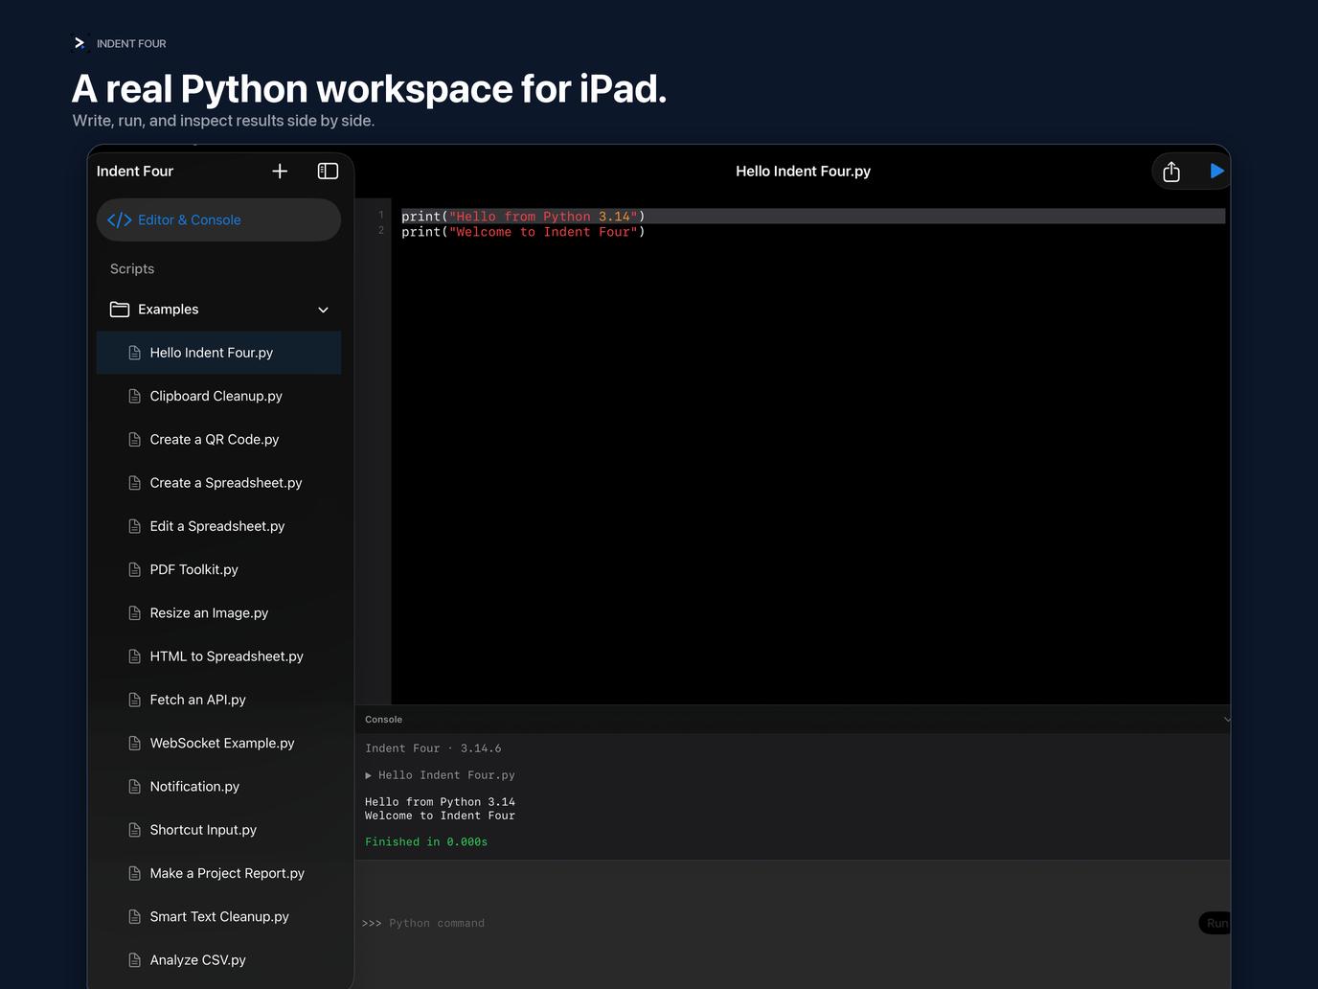The width and height of the screenshot is (1318, 989).
Task: Click the '▶ Hello Indent Four.py' console entry
Action: 440,775
